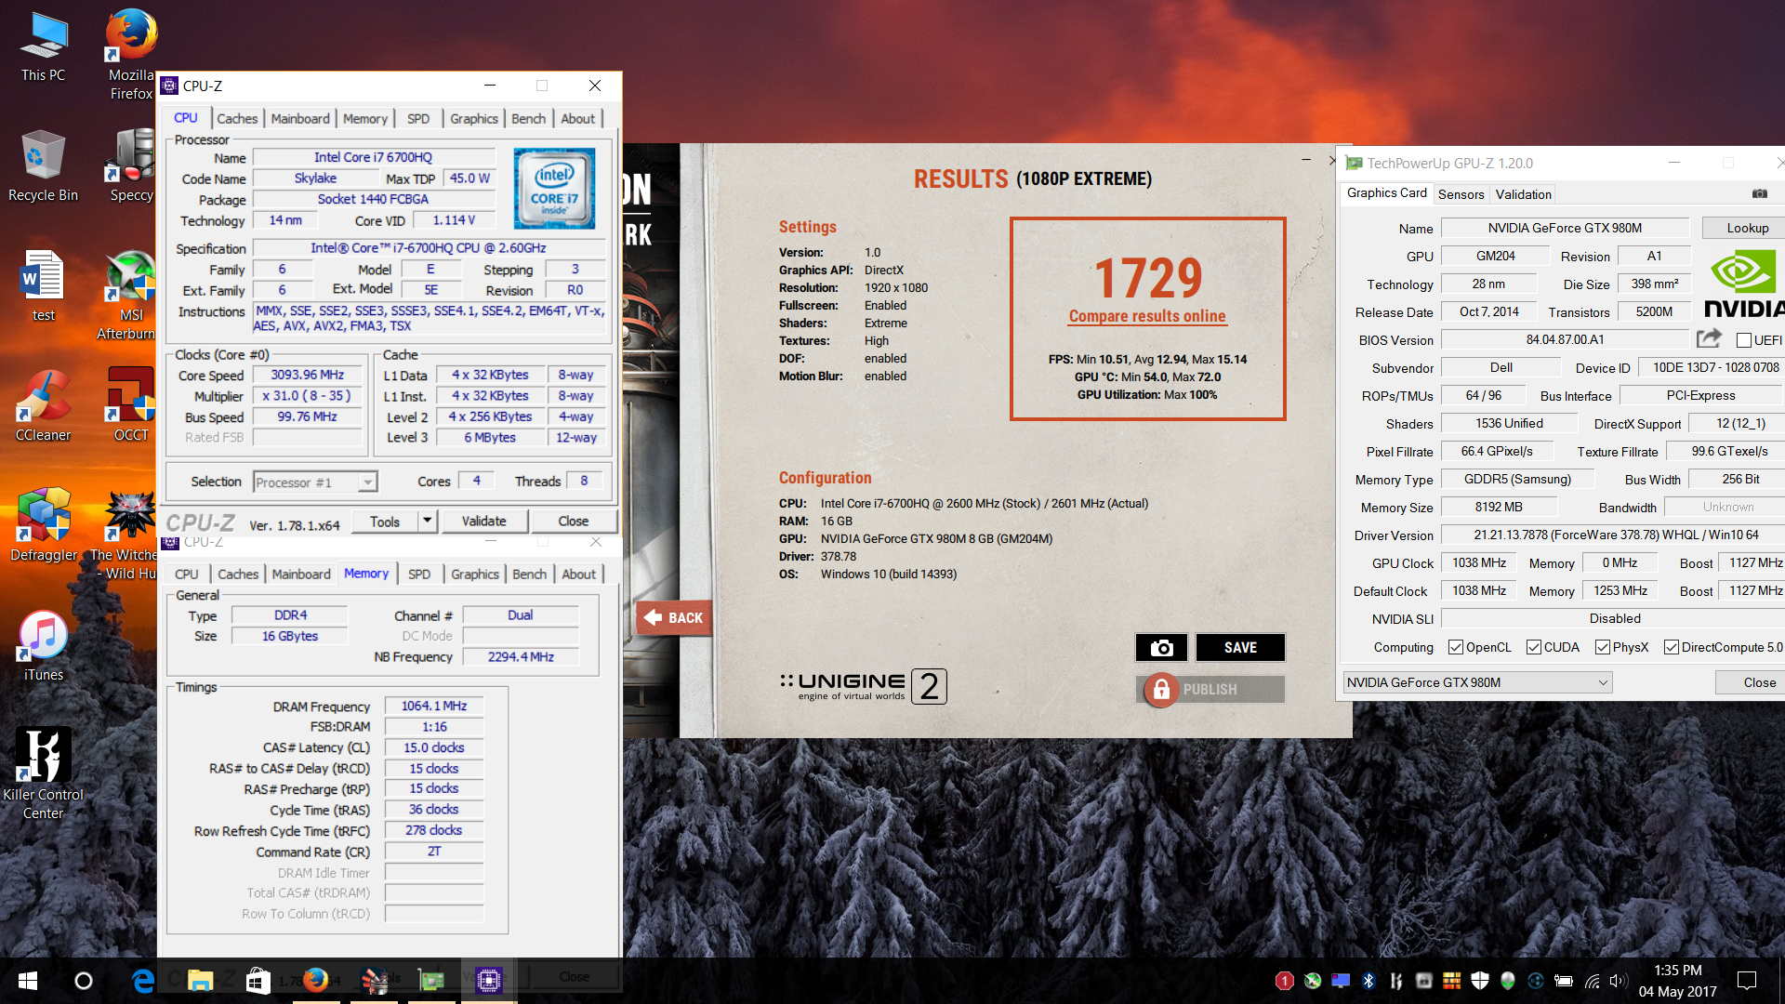
Task: Open the Processor #1 selection dropdown
Action: click(x=314, y=482)
